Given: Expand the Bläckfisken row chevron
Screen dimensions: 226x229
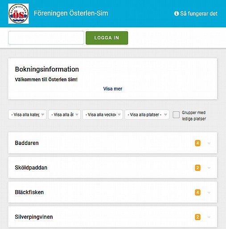Looking at the screenshot, I should pos(209,192).
